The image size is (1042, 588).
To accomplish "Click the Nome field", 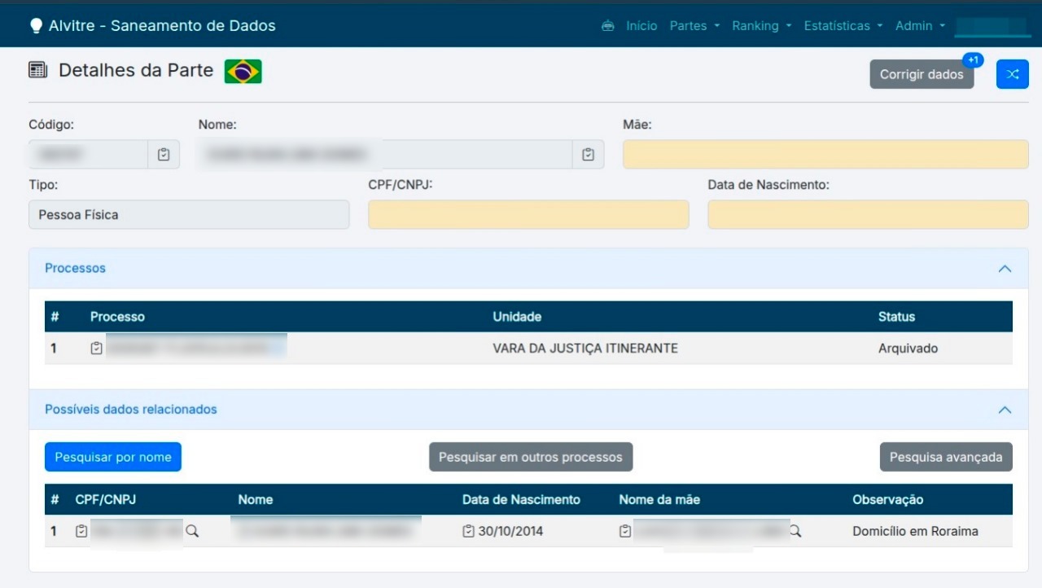I will point(385,154).
